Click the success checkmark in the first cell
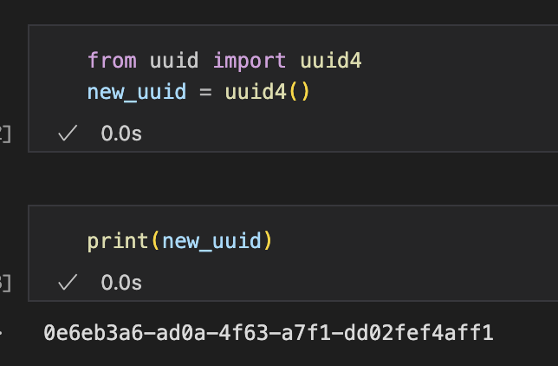This screenshot has height=366, width=558. (68, 134)
